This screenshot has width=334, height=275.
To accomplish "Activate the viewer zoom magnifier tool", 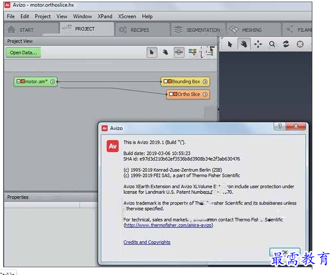I will [272, 44].
